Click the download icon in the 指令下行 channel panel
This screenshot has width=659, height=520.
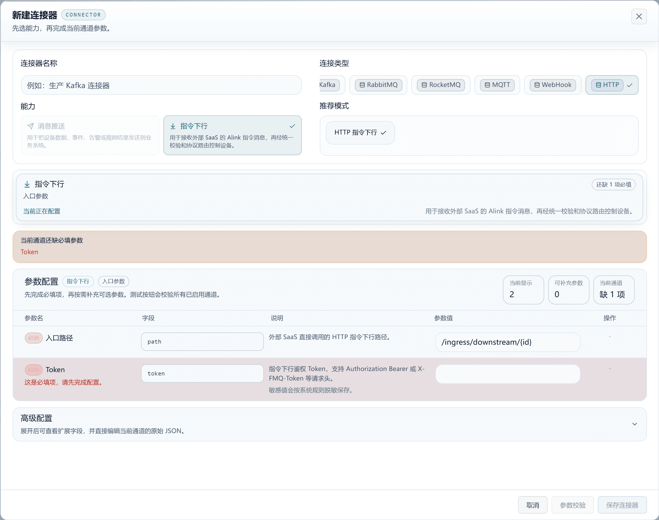pyautogui.click(x=27, y=184)
